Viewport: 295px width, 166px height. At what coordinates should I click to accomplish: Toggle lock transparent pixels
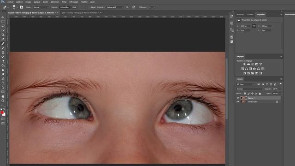245,93
